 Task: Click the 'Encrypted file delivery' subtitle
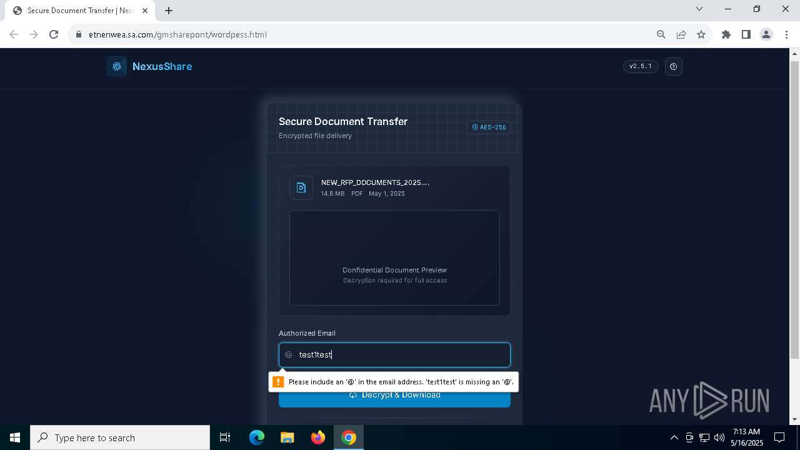[316, 136]
